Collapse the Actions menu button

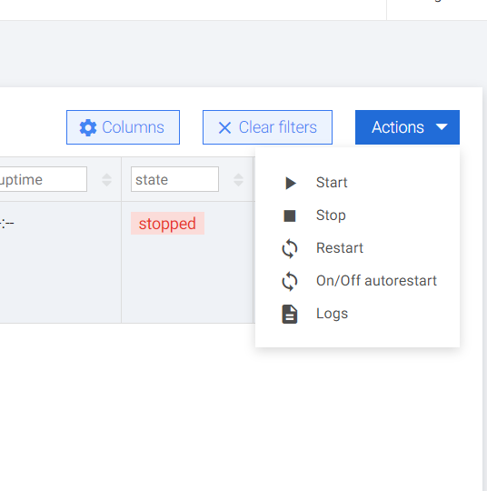[x=407, y=127]
